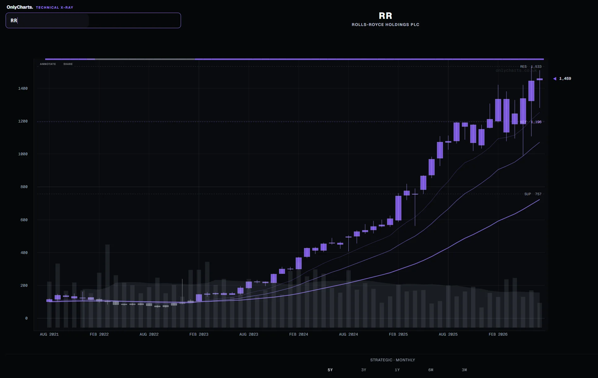598x378 pixels.
Task: Click the FEB 2022 axis label
Action: tap(99, 334)
